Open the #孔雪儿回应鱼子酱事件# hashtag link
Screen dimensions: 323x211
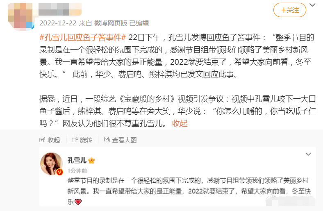point(83,37)
